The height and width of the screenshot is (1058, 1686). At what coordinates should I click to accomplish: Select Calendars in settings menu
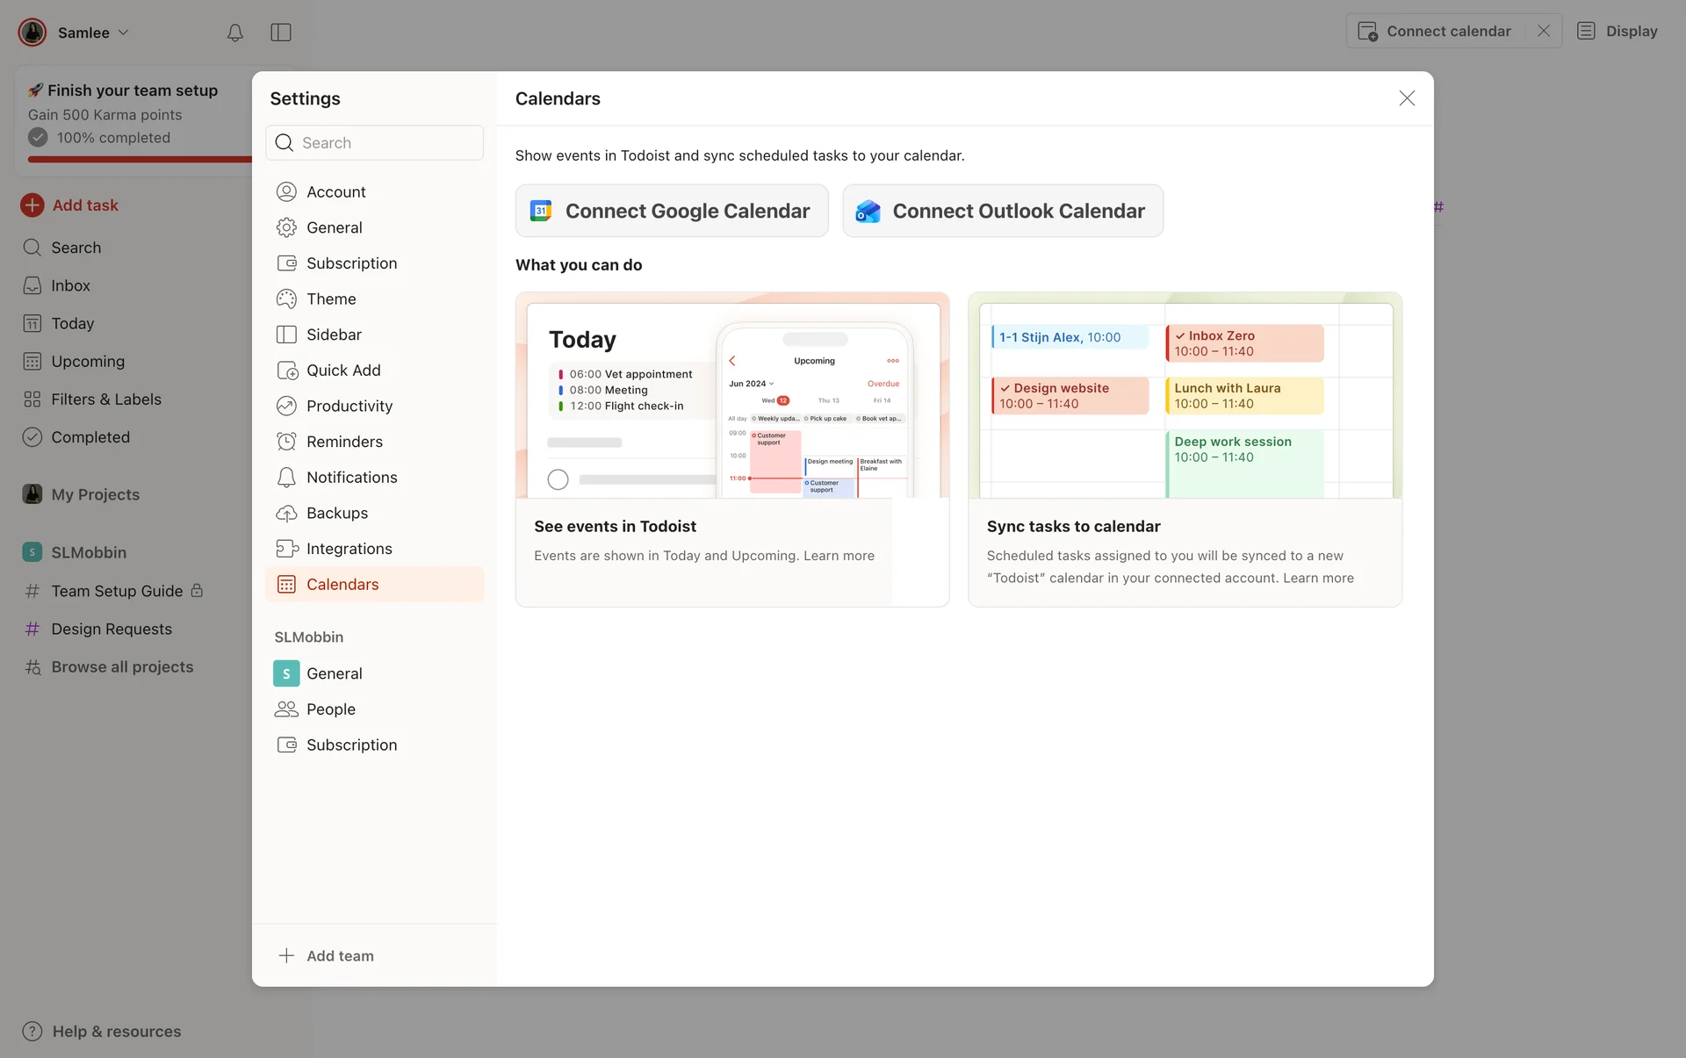pos(342,585)
